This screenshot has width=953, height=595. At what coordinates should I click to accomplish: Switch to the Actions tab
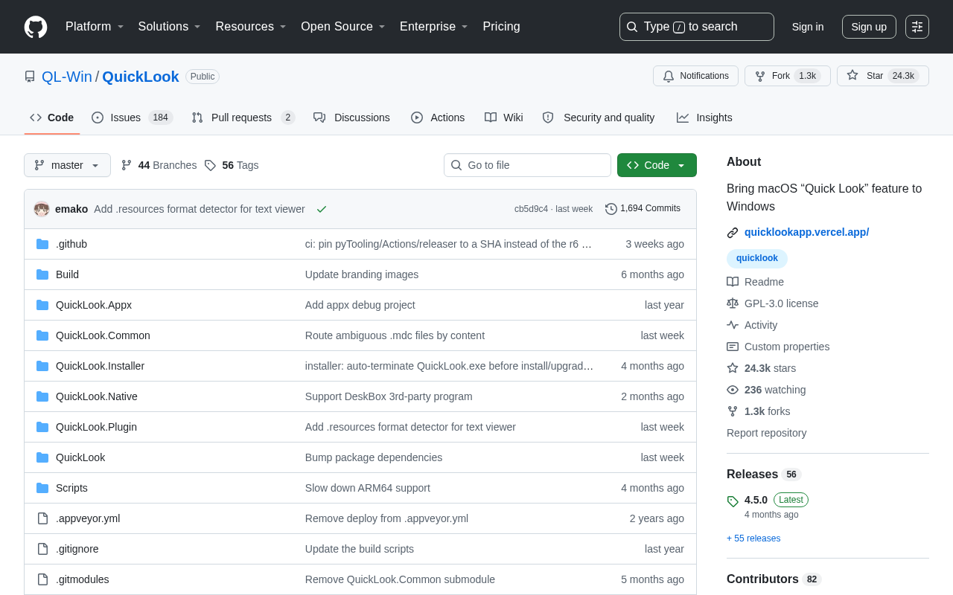pos(438,118)
